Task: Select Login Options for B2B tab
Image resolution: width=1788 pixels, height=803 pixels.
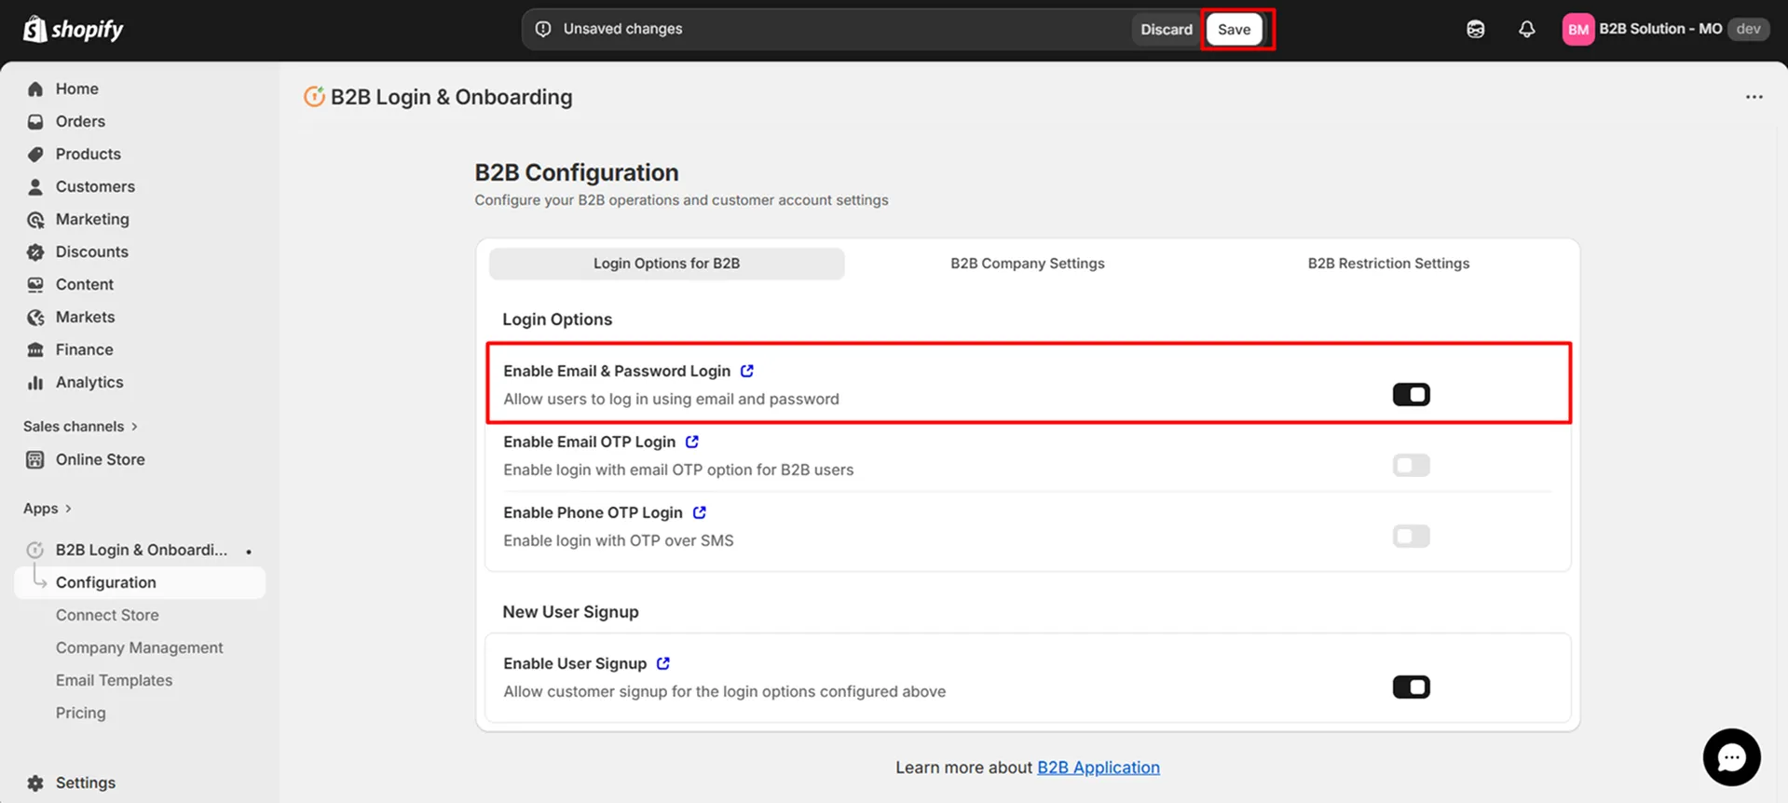Action: [666, 264]
